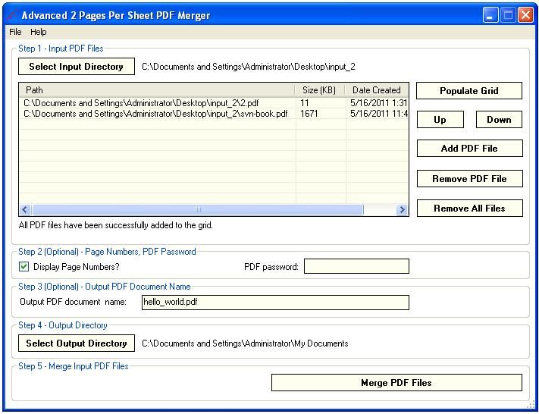Open the Help menu

click(39, 32)
